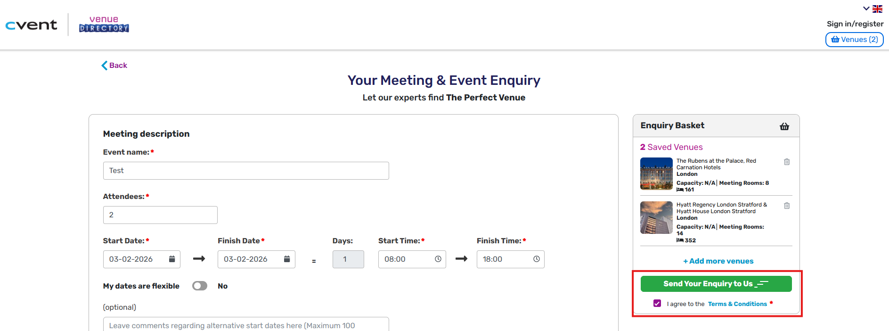
Task: Toggle the My dates are flexible switch
Action: coord(200,286)
